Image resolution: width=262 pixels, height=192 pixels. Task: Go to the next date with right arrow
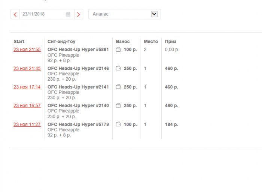coord(79,14)
